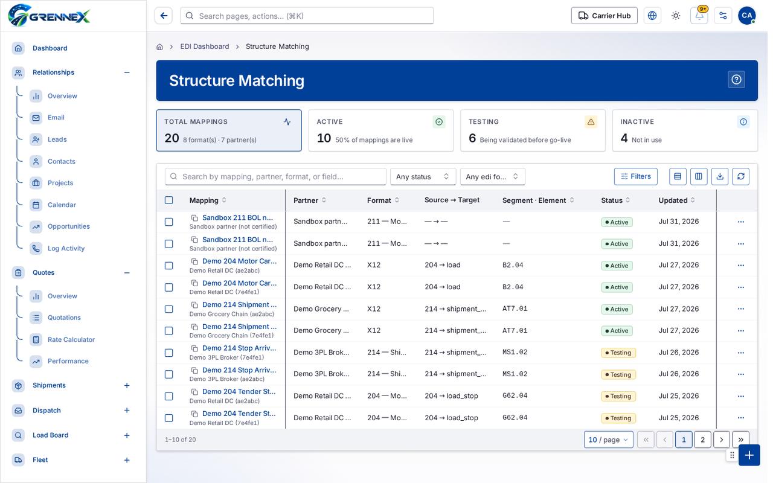Click the home icon in breadcrumb
The image size is (773, 483).
(159, 46)
